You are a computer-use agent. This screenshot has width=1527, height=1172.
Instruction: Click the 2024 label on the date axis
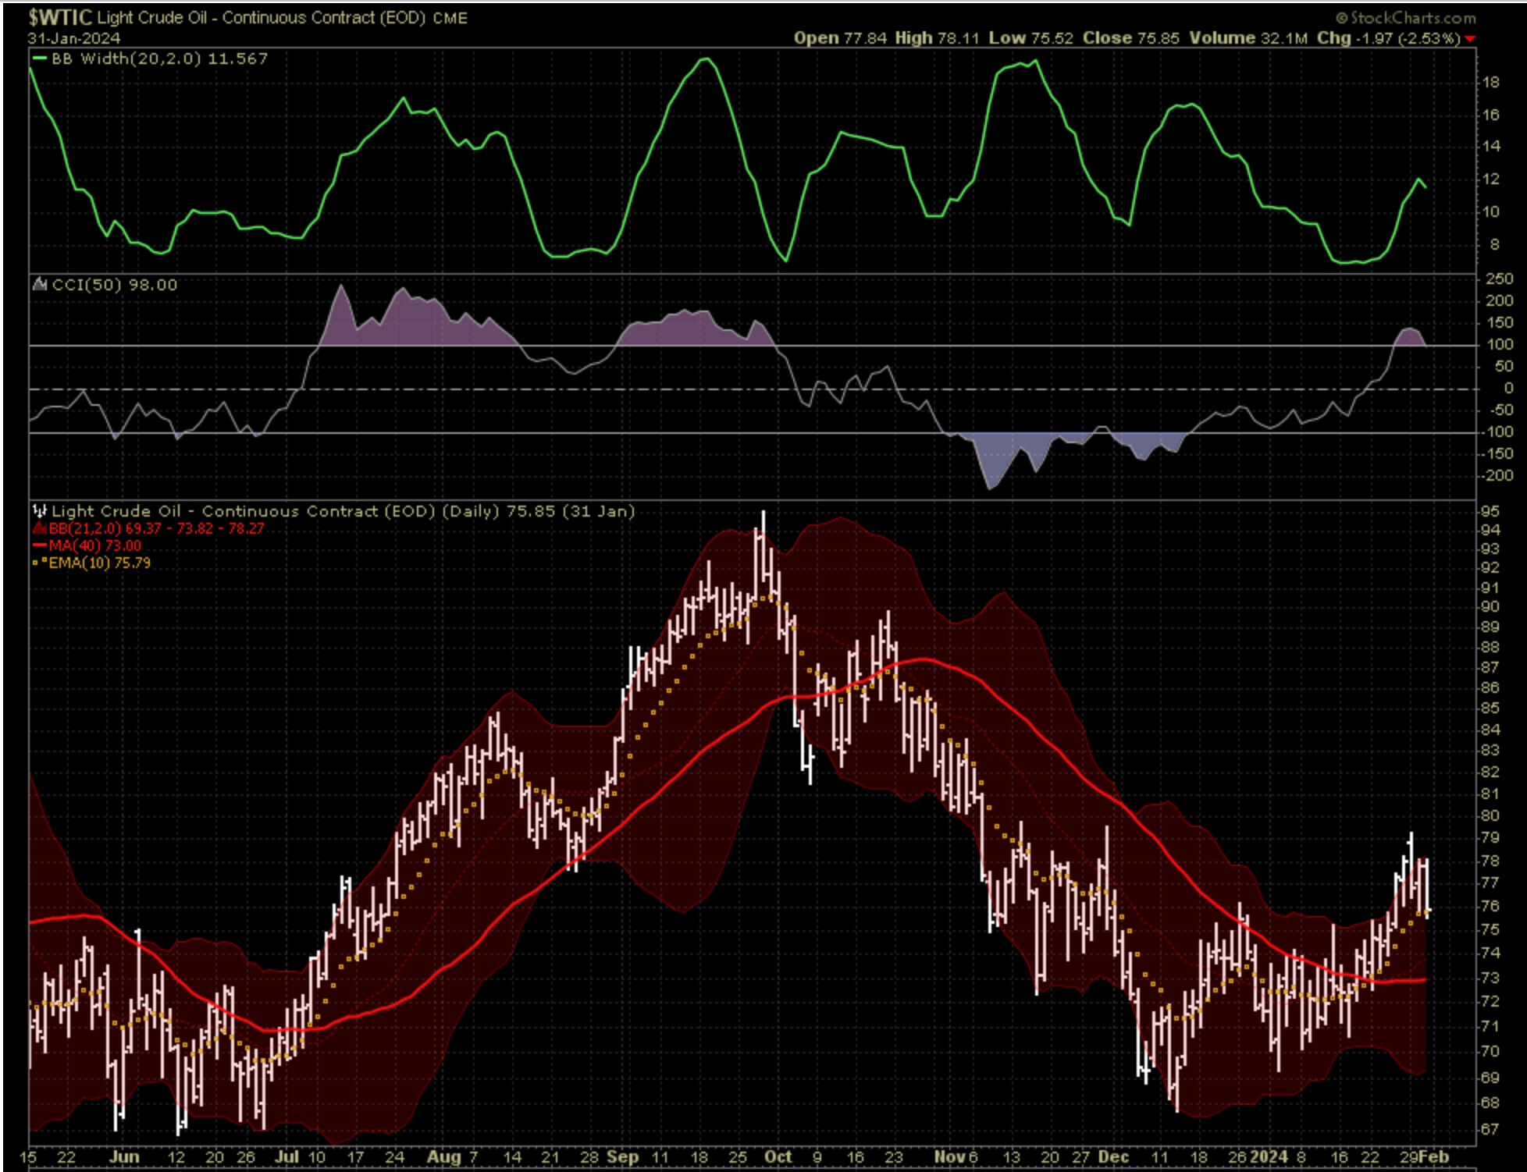tap(1269, 1156)
